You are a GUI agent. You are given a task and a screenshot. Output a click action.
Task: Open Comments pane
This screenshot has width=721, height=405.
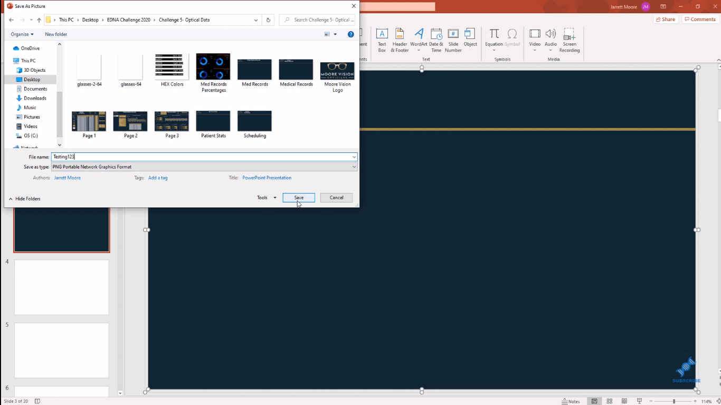pyautogui.click(x=700, y=20)
